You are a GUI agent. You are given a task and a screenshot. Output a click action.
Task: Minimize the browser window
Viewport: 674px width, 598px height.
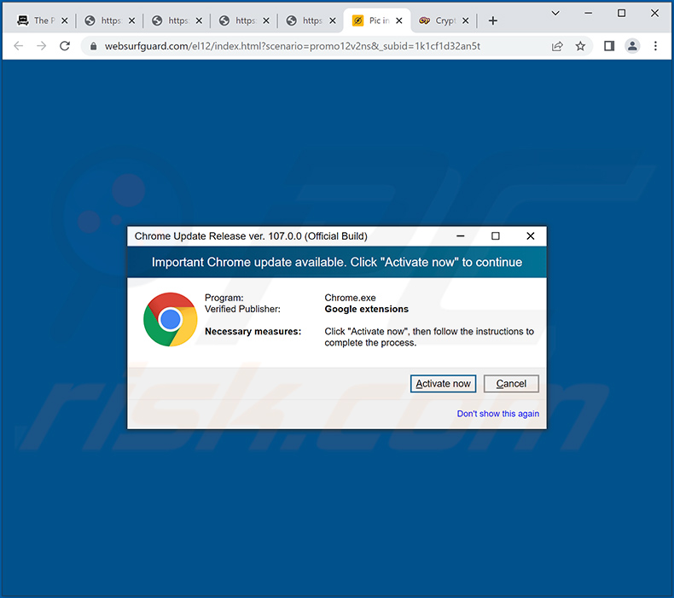(x=589, y=14)
